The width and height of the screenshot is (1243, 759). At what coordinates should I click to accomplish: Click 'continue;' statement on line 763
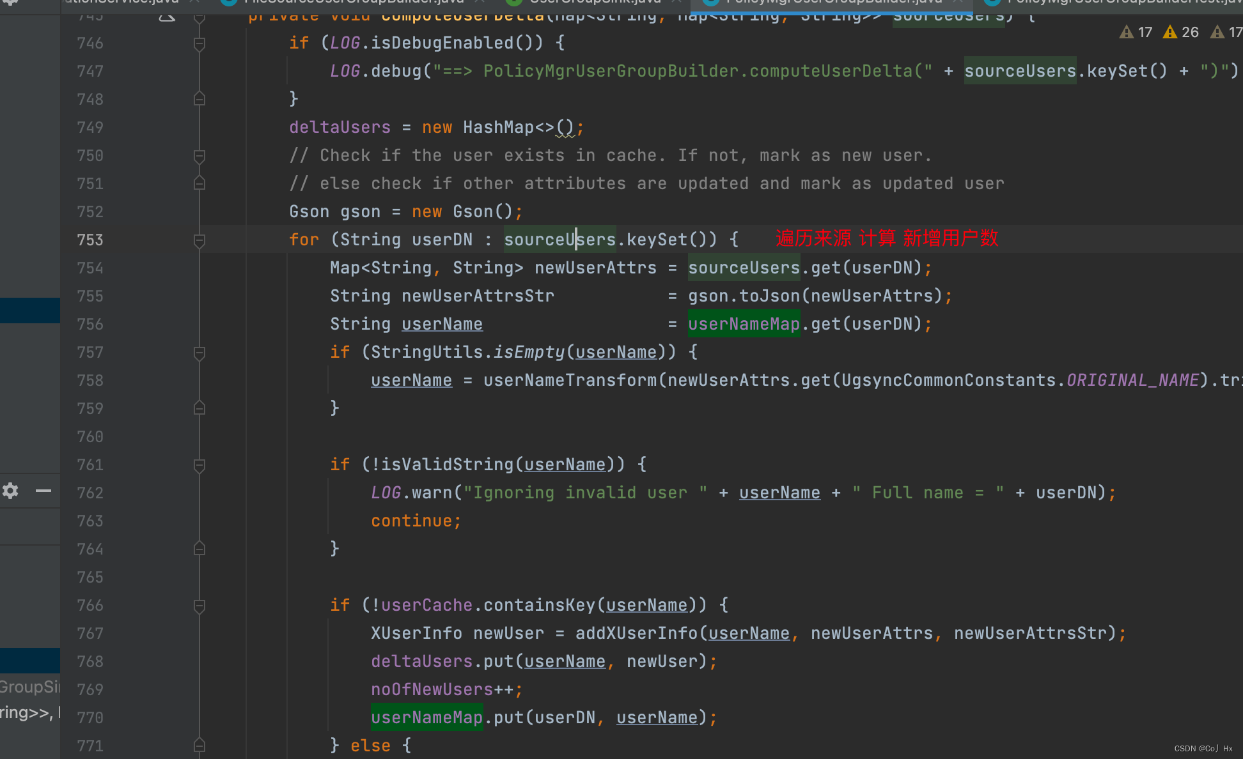click(416, 521)
